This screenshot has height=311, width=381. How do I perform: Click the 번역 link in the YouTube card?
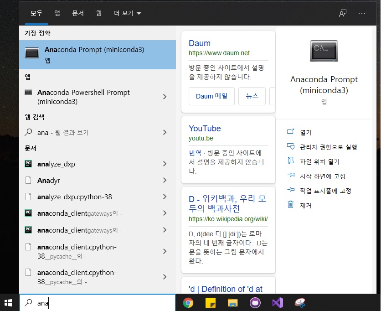(195, 153)
